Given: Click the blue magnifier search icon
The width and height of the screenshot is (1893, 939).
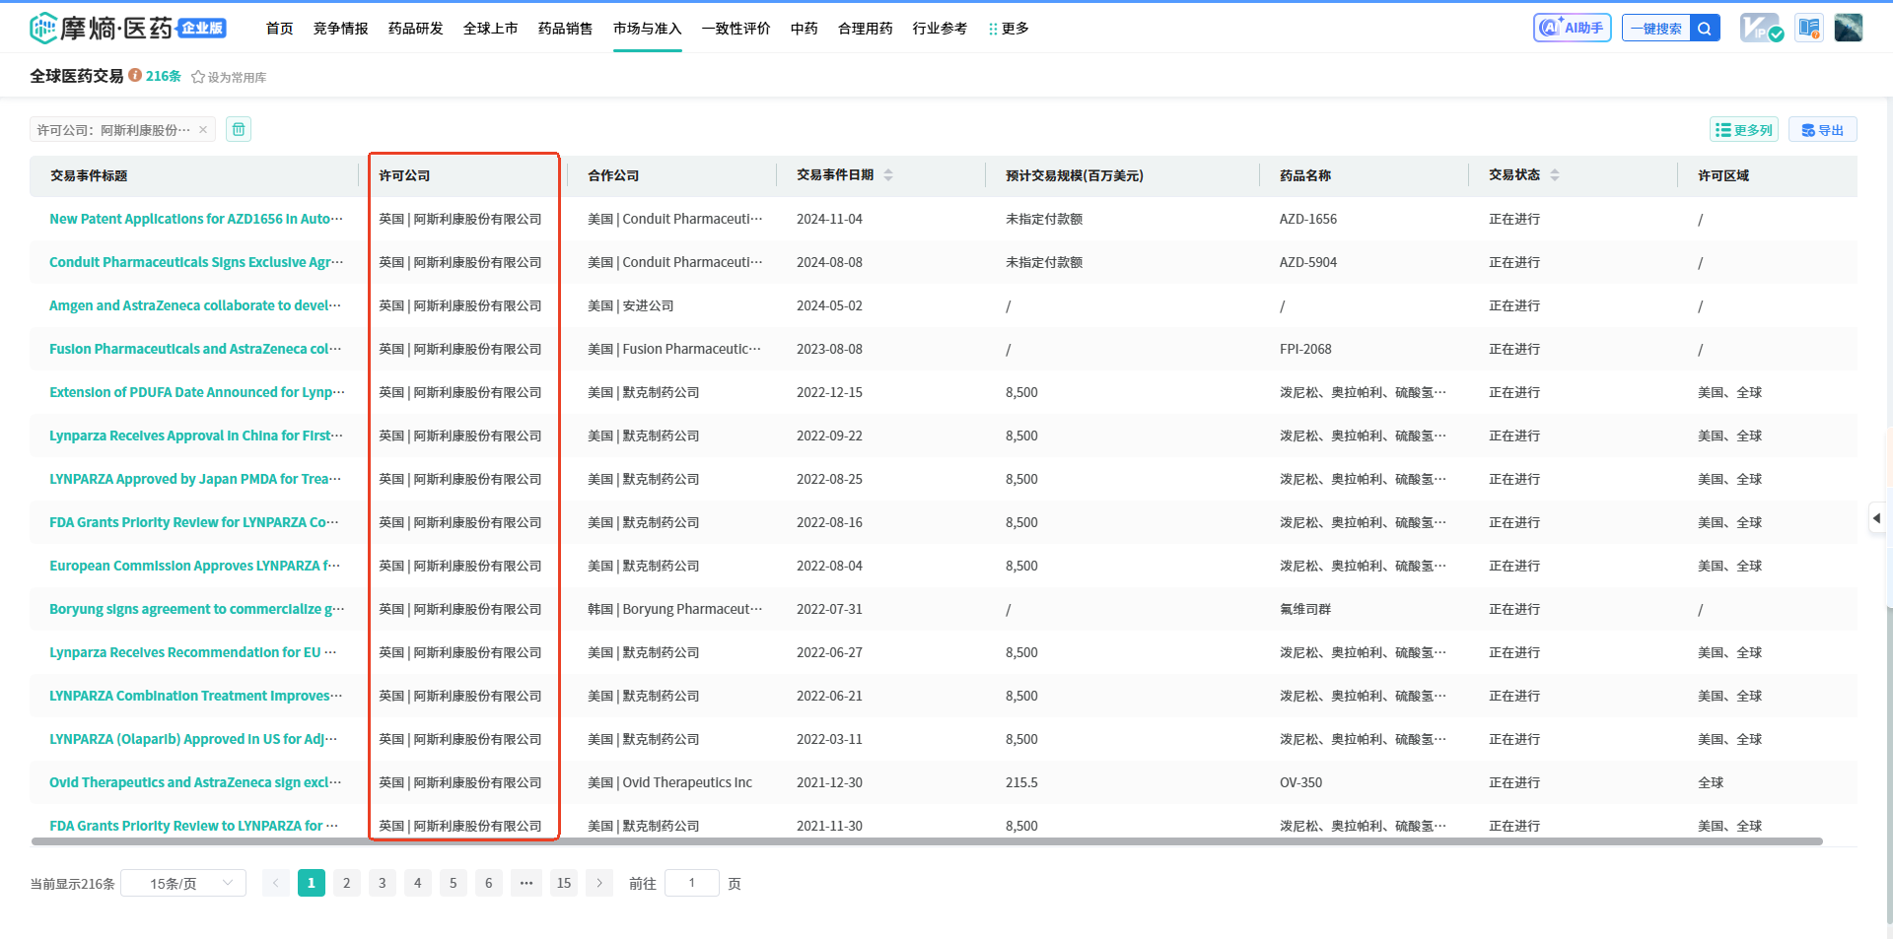Looking at the screenshot, I should point(1705,28).
